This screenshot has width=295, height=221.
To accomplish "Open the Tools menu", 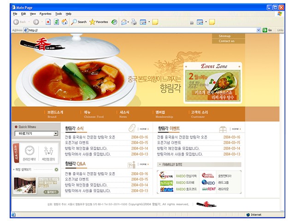I will [x=58, y=14].
